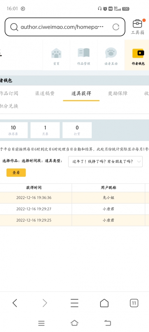The width and height of the screenshot is (149, 332).
Task: Select the 推荐票 count card showing 10
Action: click(13, 130)
